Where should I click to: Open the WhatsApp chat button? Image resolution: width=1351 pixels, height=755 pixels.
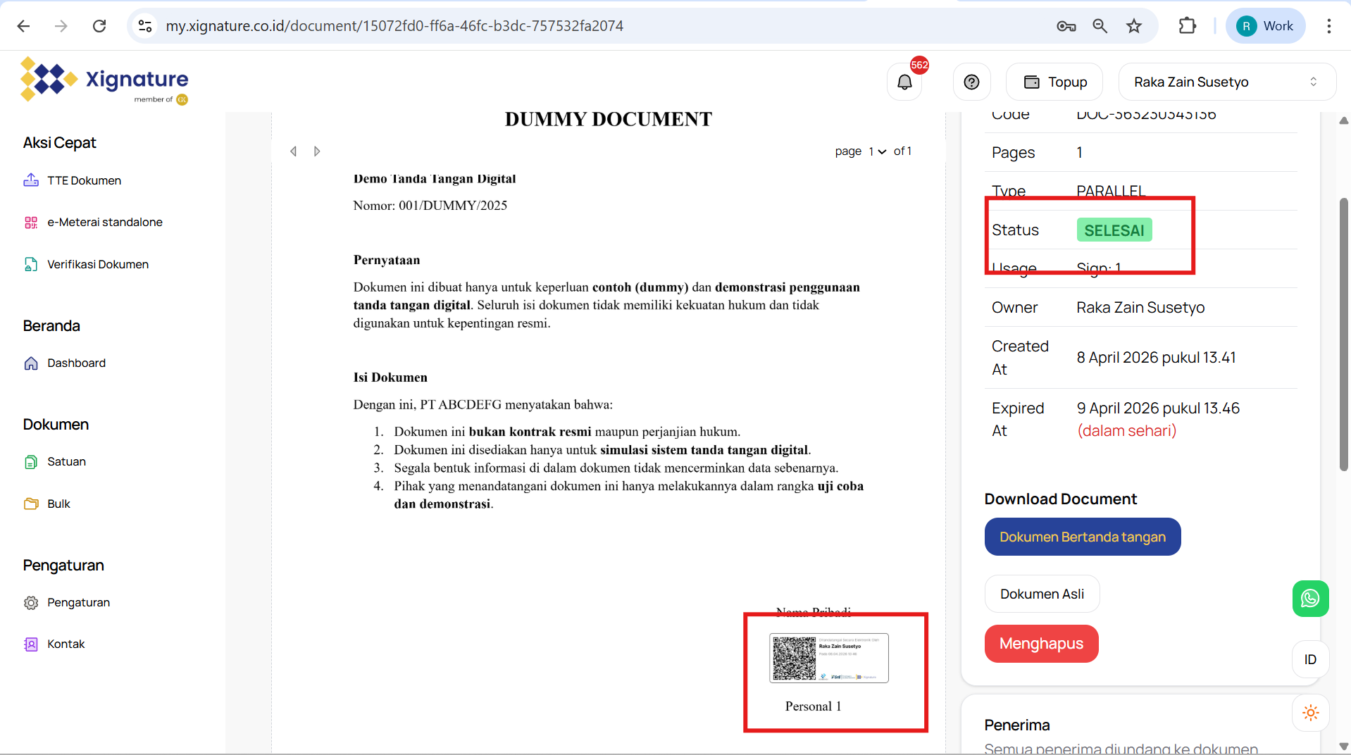(x=1310, y=599)
